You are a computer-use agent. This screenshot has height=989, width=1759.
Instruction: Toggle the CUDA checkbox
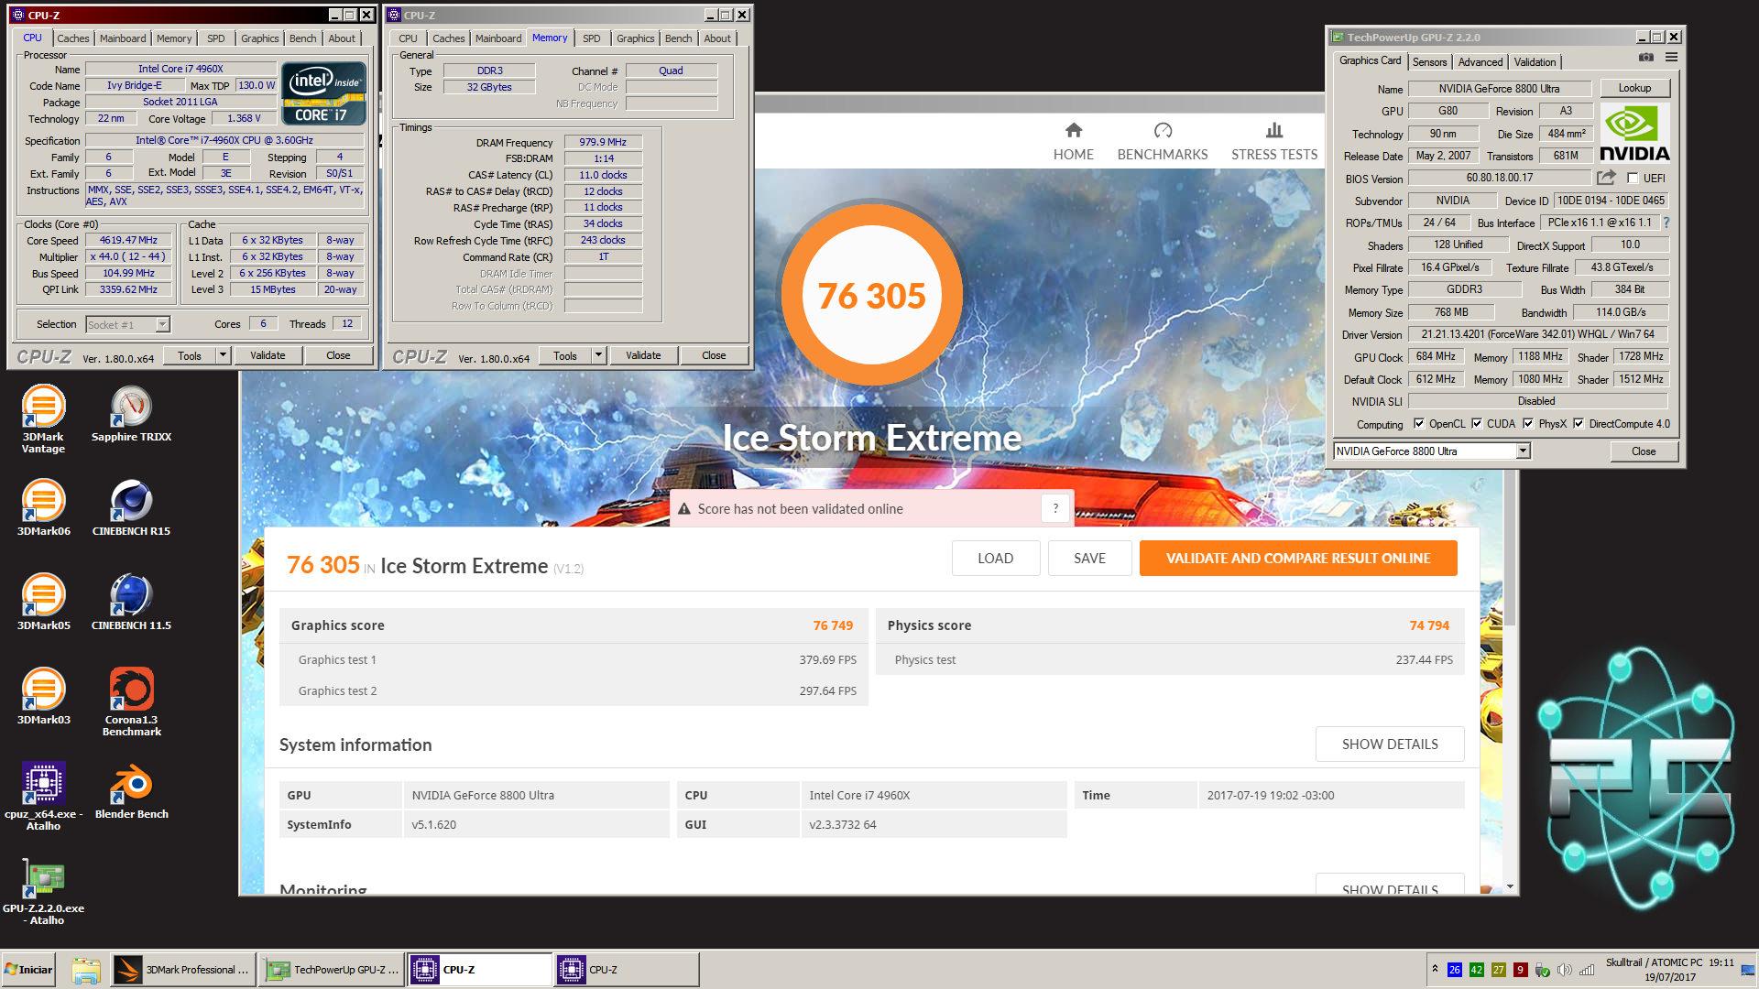[1477, 423]
